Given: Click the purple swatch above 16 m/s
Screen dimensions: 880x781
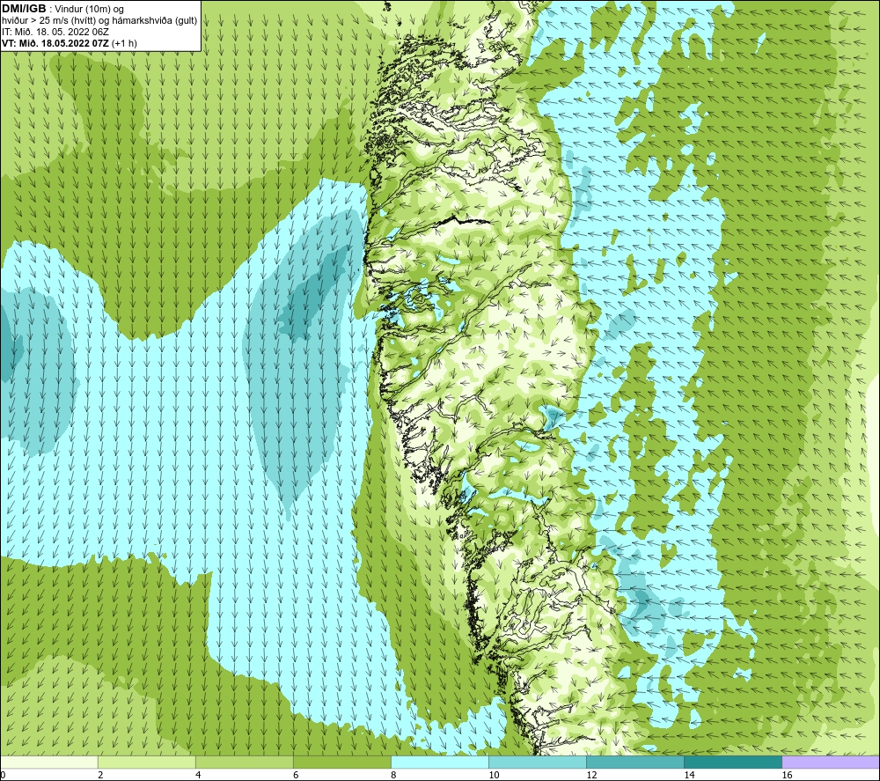Looking at the screenshot, I should tap(832, 762).
